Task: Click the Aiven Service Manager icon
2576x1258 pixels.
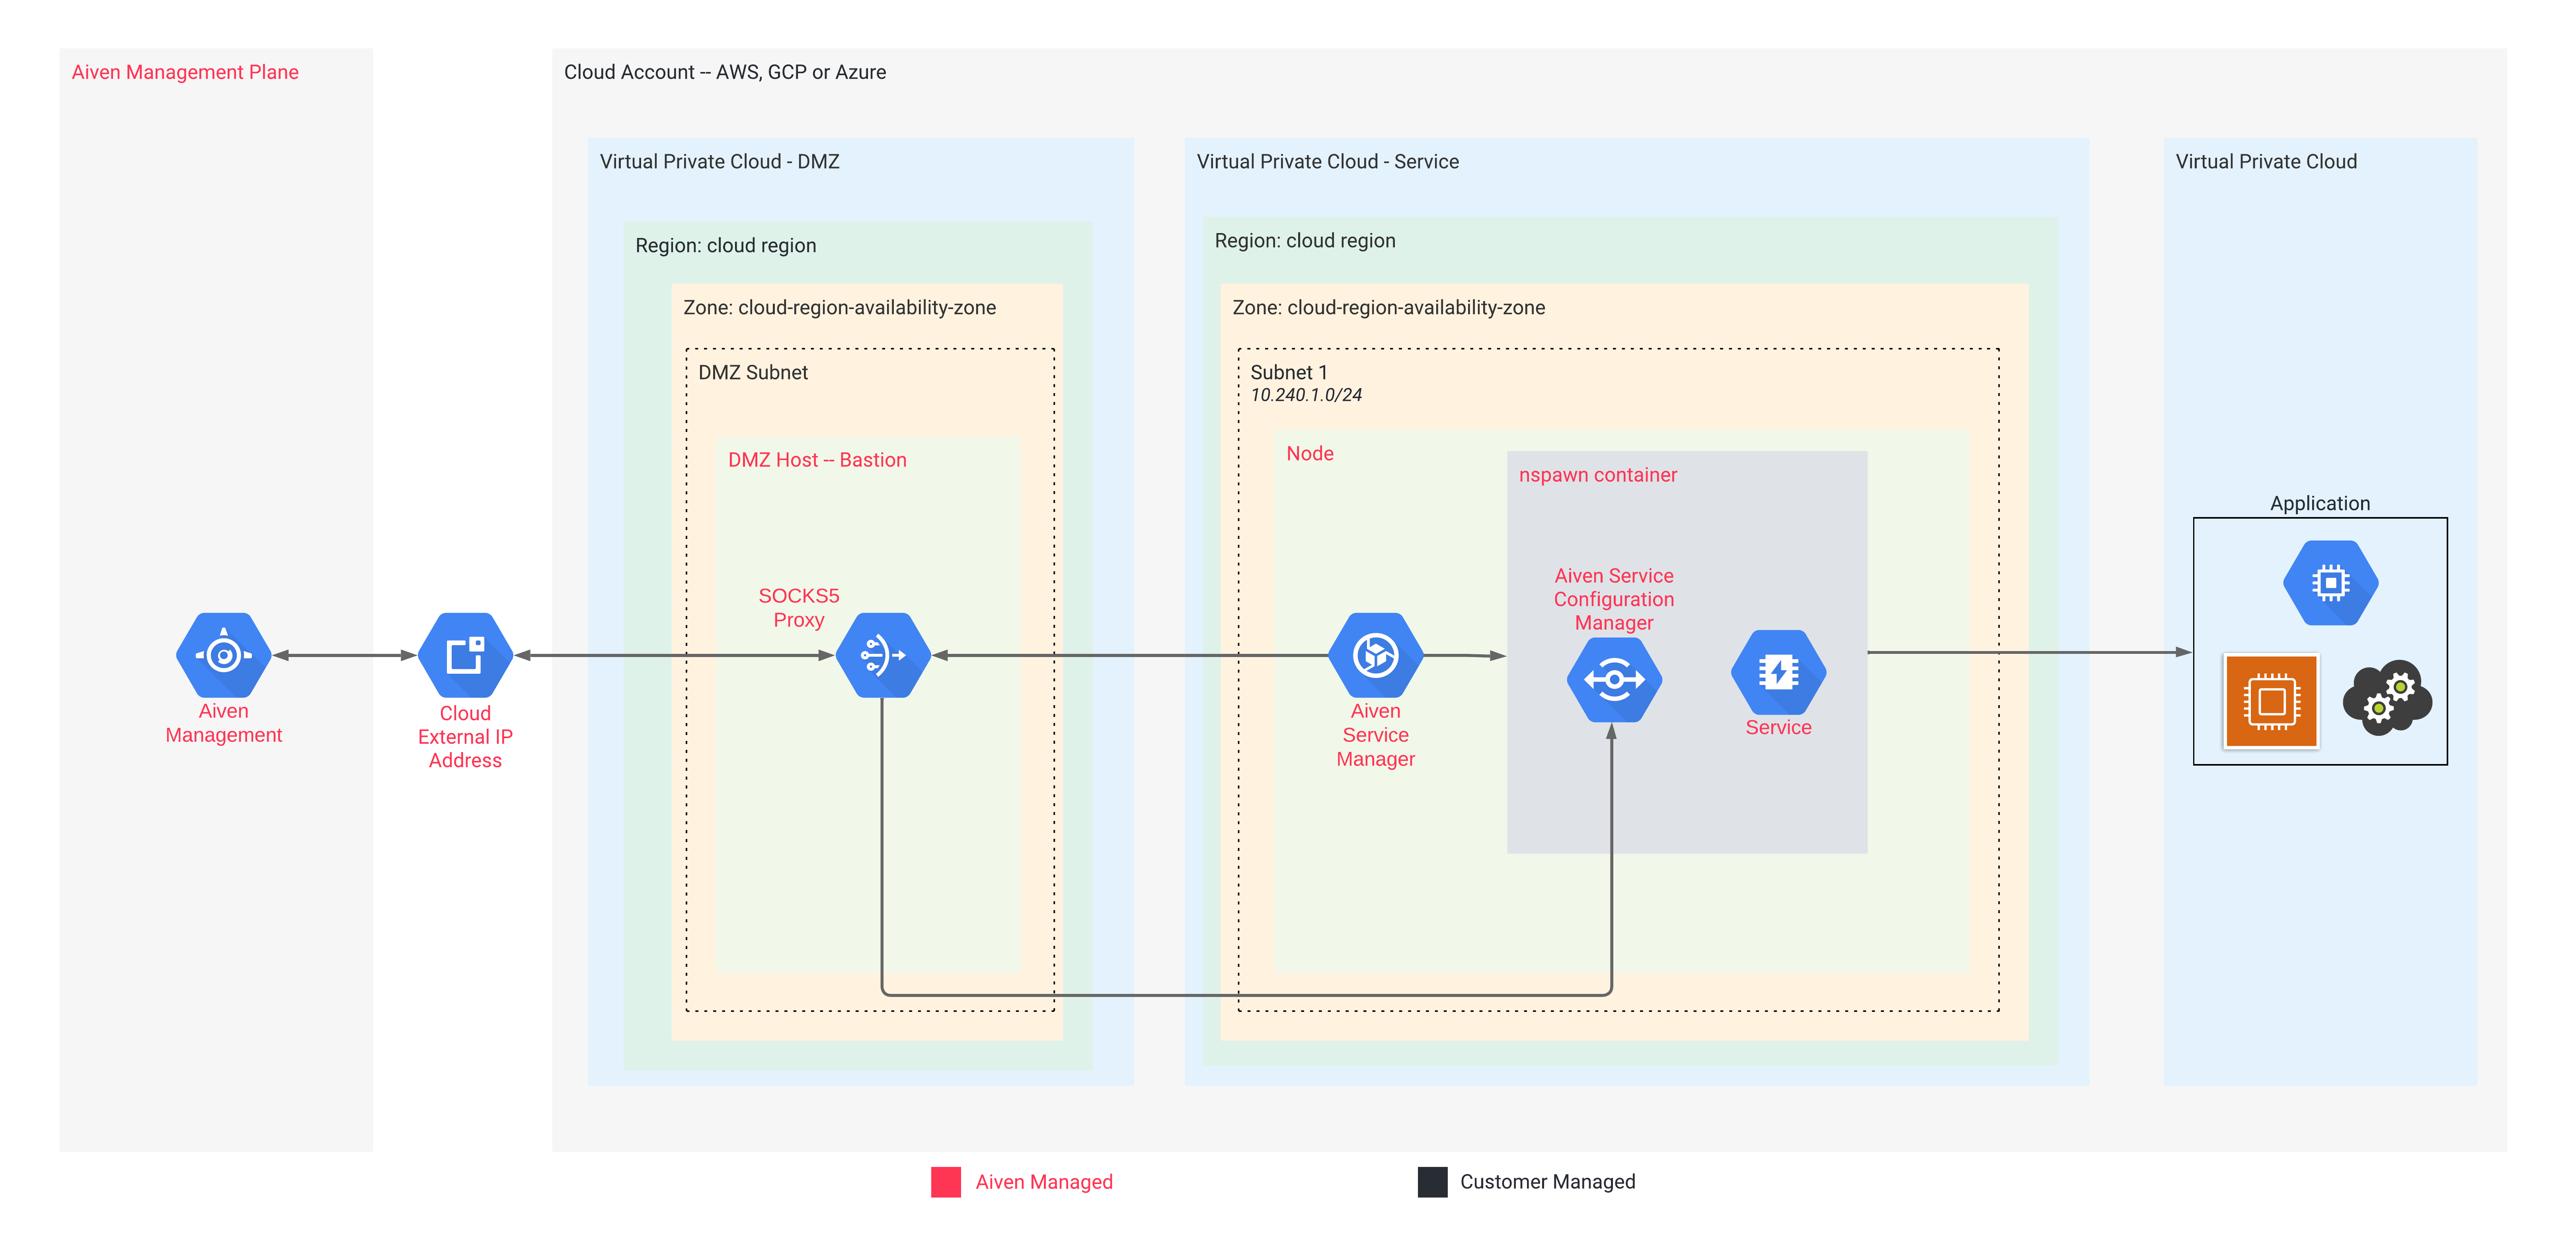Action: tap(1376, 655)
